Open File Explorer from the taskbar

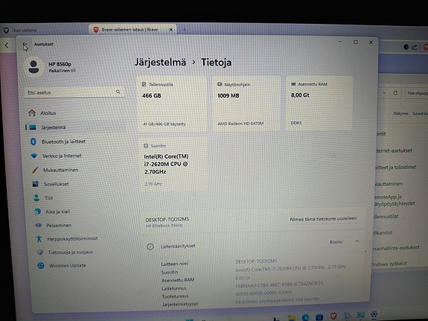[x=292, y=317]
